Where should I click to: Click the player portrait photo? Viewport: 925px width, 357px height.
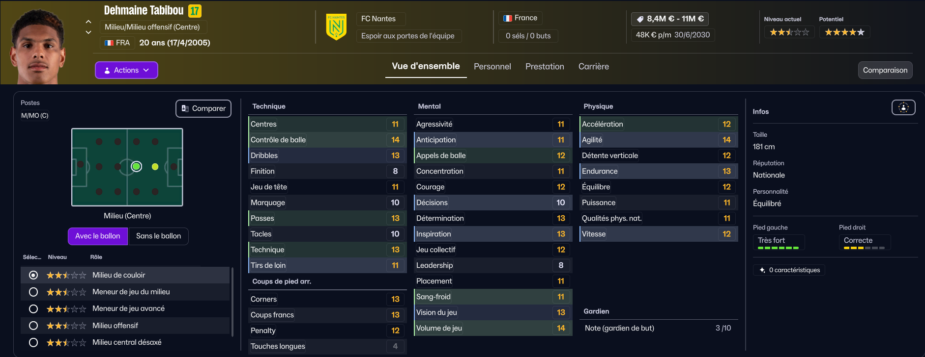[38, 48]
